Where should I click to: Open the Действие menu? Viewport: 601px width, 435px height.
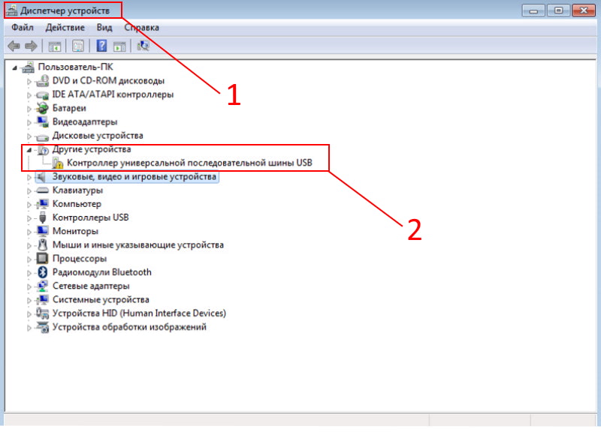click(65, 28)
